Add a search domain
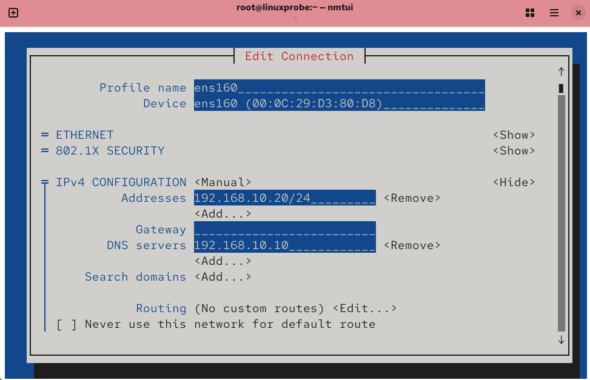This screenshot has width=590, height=380. click(x=223, y=277)
